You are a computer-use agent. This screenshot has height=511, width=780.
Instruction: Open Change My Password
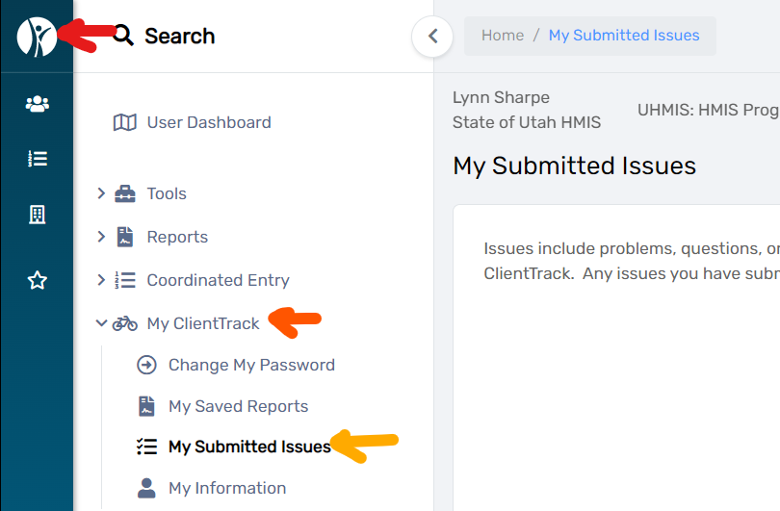[x=250, y=365]
